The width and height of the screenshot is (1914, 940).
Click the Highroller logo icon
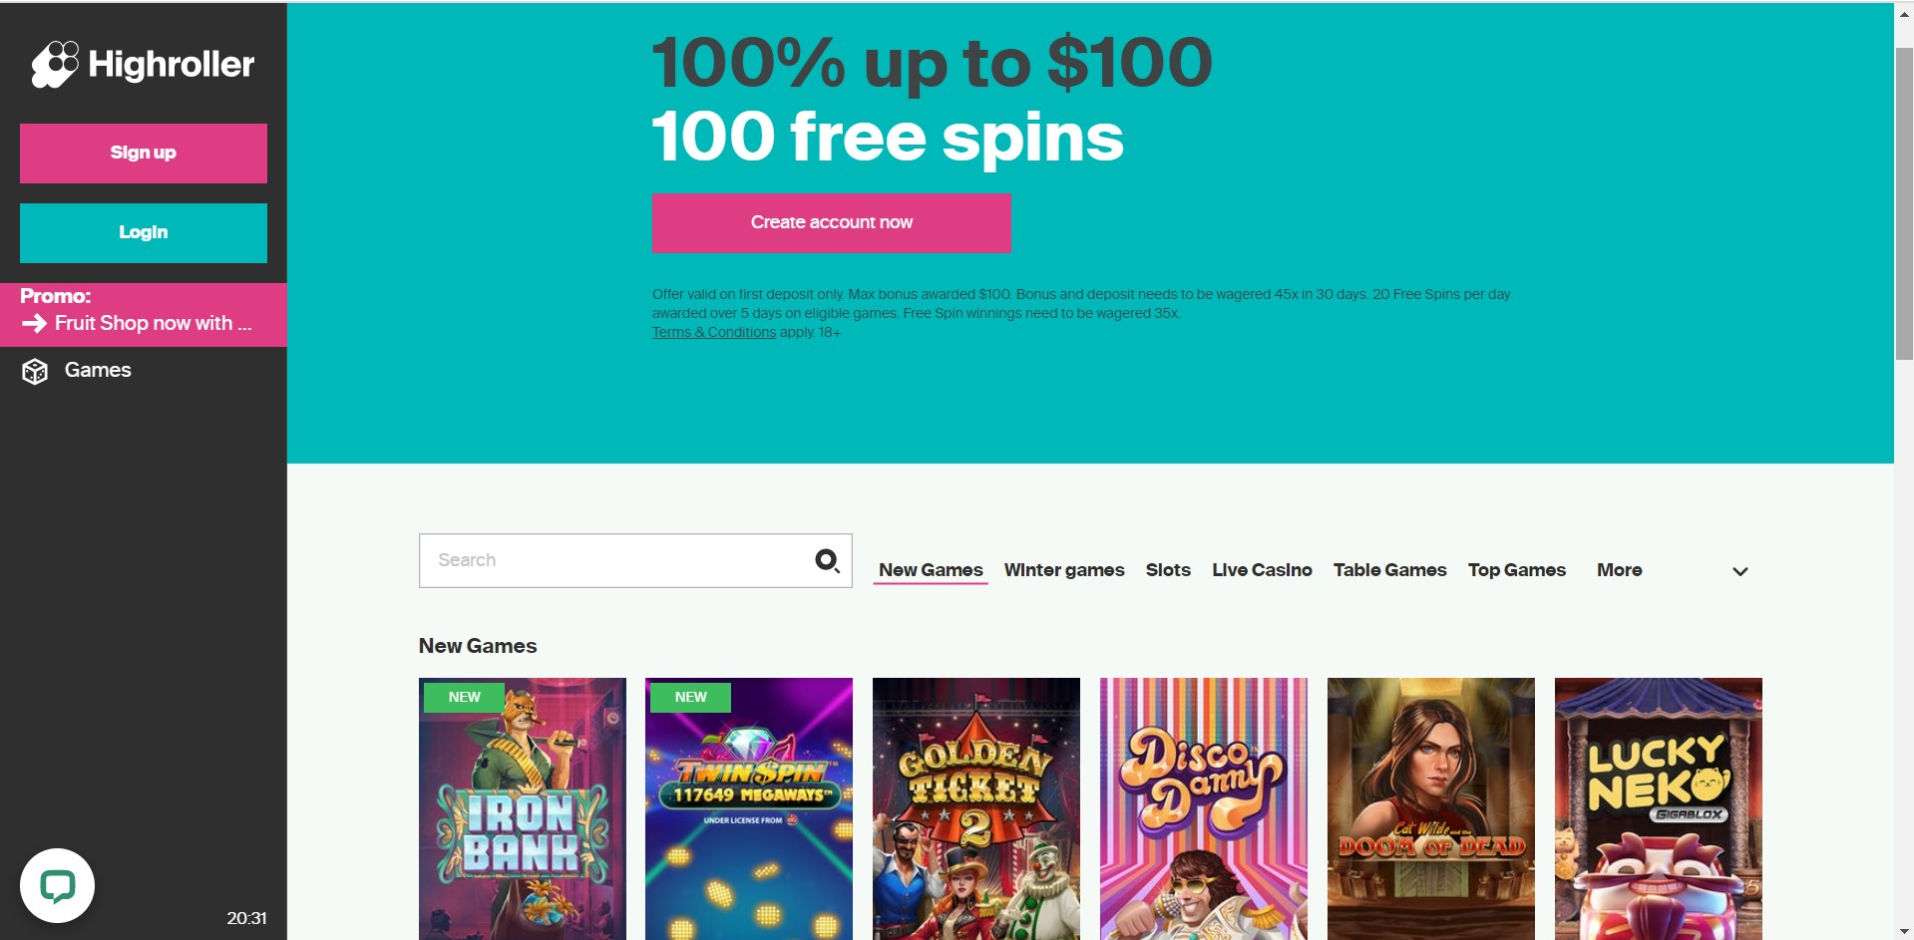55,64
